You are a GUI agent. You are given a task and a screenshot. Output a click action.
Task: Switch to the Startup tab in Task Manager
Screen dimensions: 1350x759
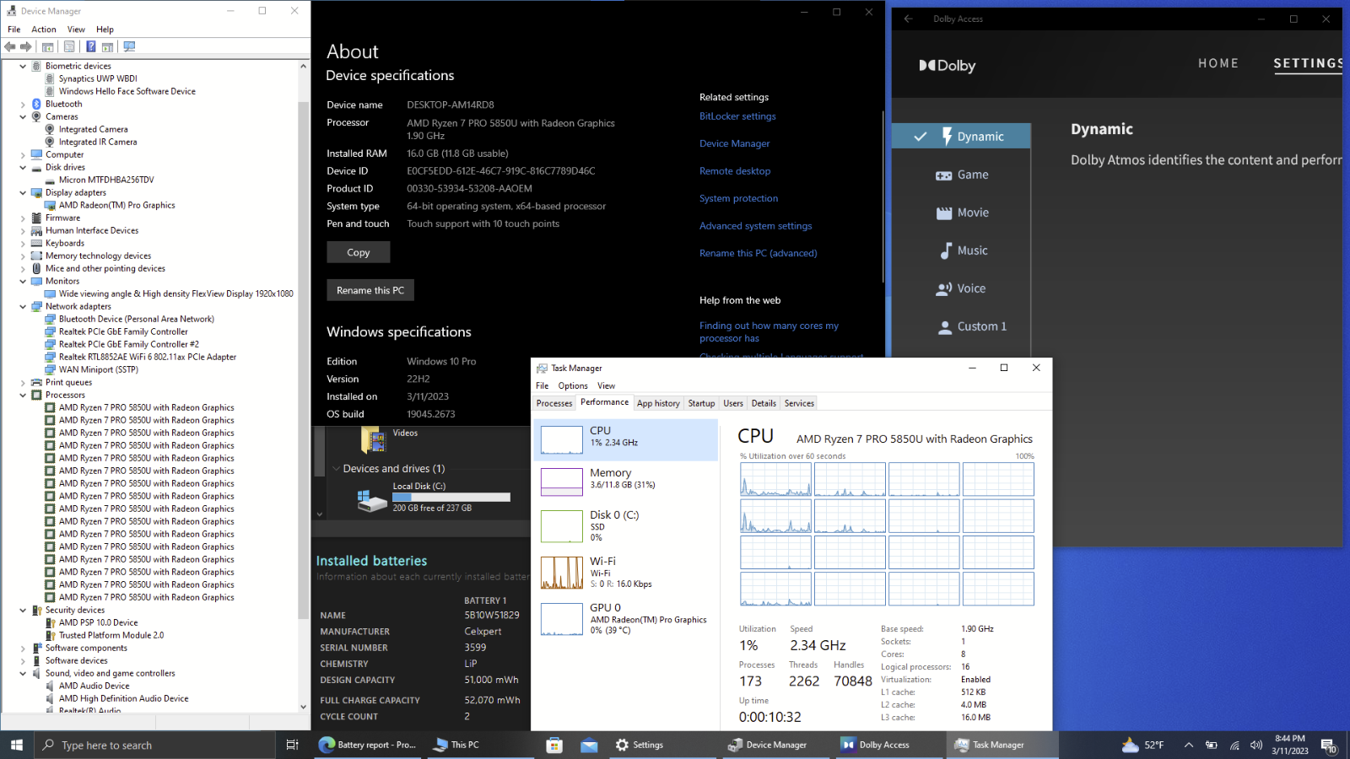click(701, 403)
